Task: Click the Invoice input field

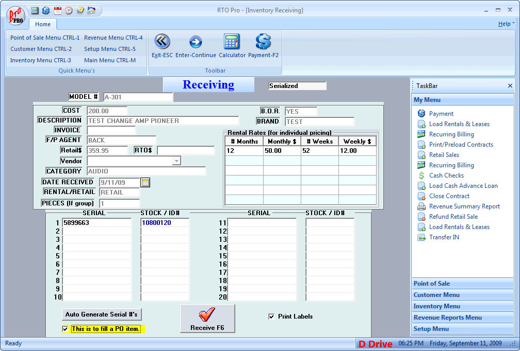Action: 111,130
